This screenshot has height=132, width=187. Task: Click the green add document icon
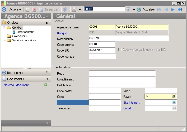pyautogui.click(x=46, y=85)
